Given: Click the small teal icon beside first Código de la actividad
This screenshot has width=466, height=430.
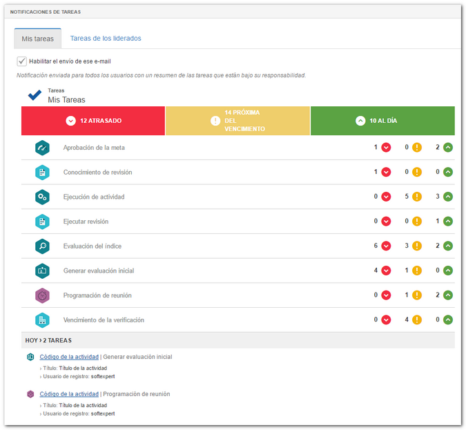Looking at the screenshot, I should click(x=30, y=357).
